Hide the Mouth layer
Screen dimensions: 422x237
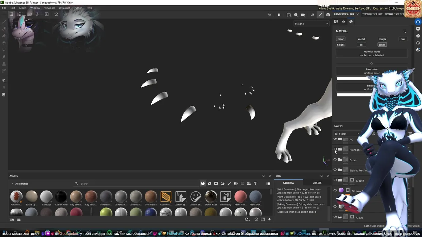coord(335,180)
